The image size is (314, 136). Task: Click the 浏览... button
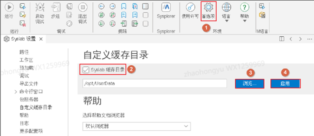coord(250,84)
